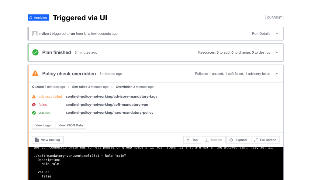The width and height of the screenshot is (311, 180).
Task: Expand the Plan finished section chevron
Action: (277, 52)
